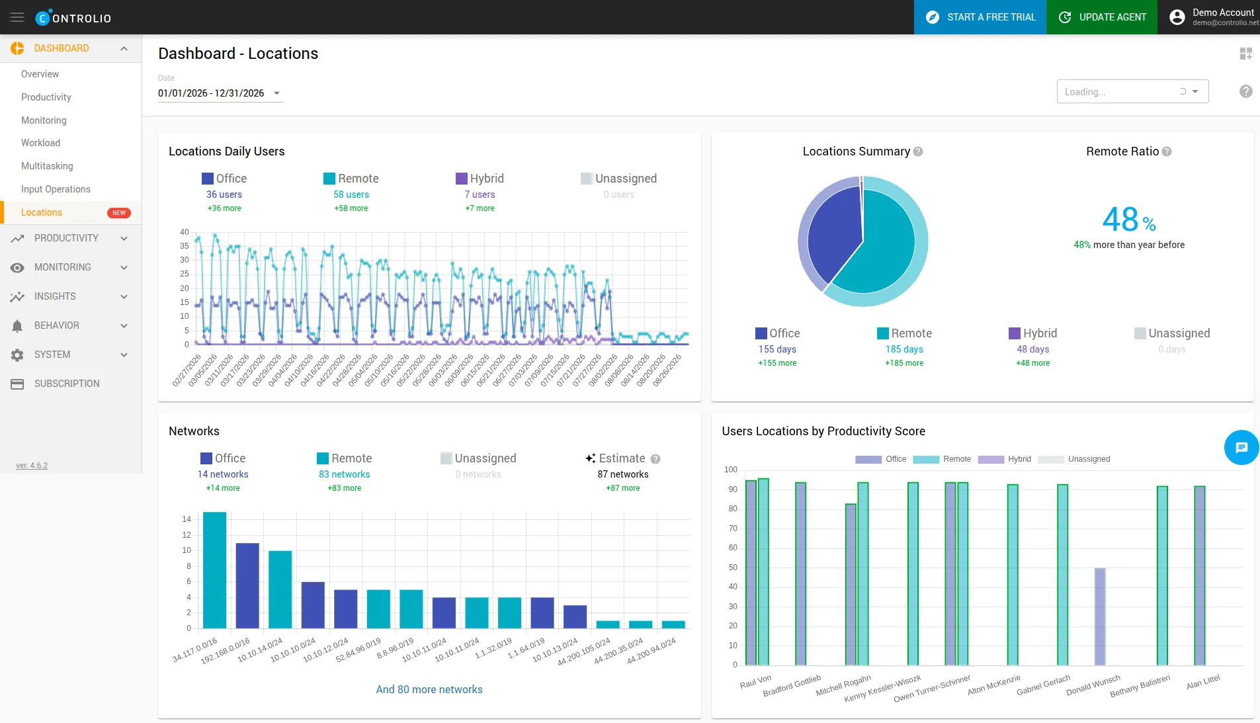
Task: Click the Office swatch in productivity legend
Action: click(x=868, y=459)
